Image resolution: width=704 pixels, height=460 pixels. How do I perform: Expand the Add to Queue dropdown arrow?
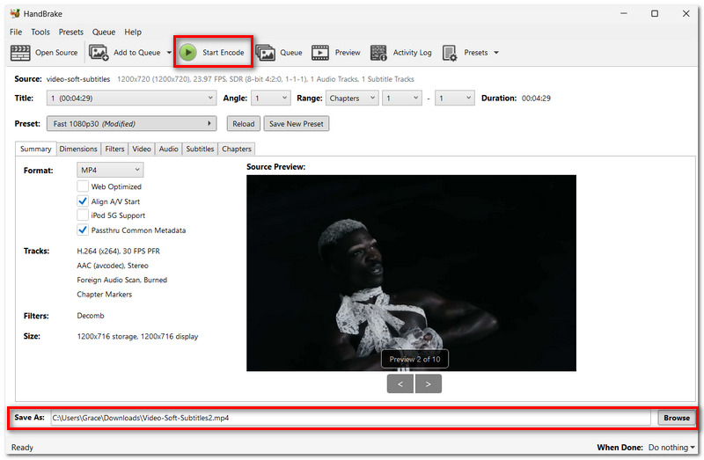(x=169, y=53)
